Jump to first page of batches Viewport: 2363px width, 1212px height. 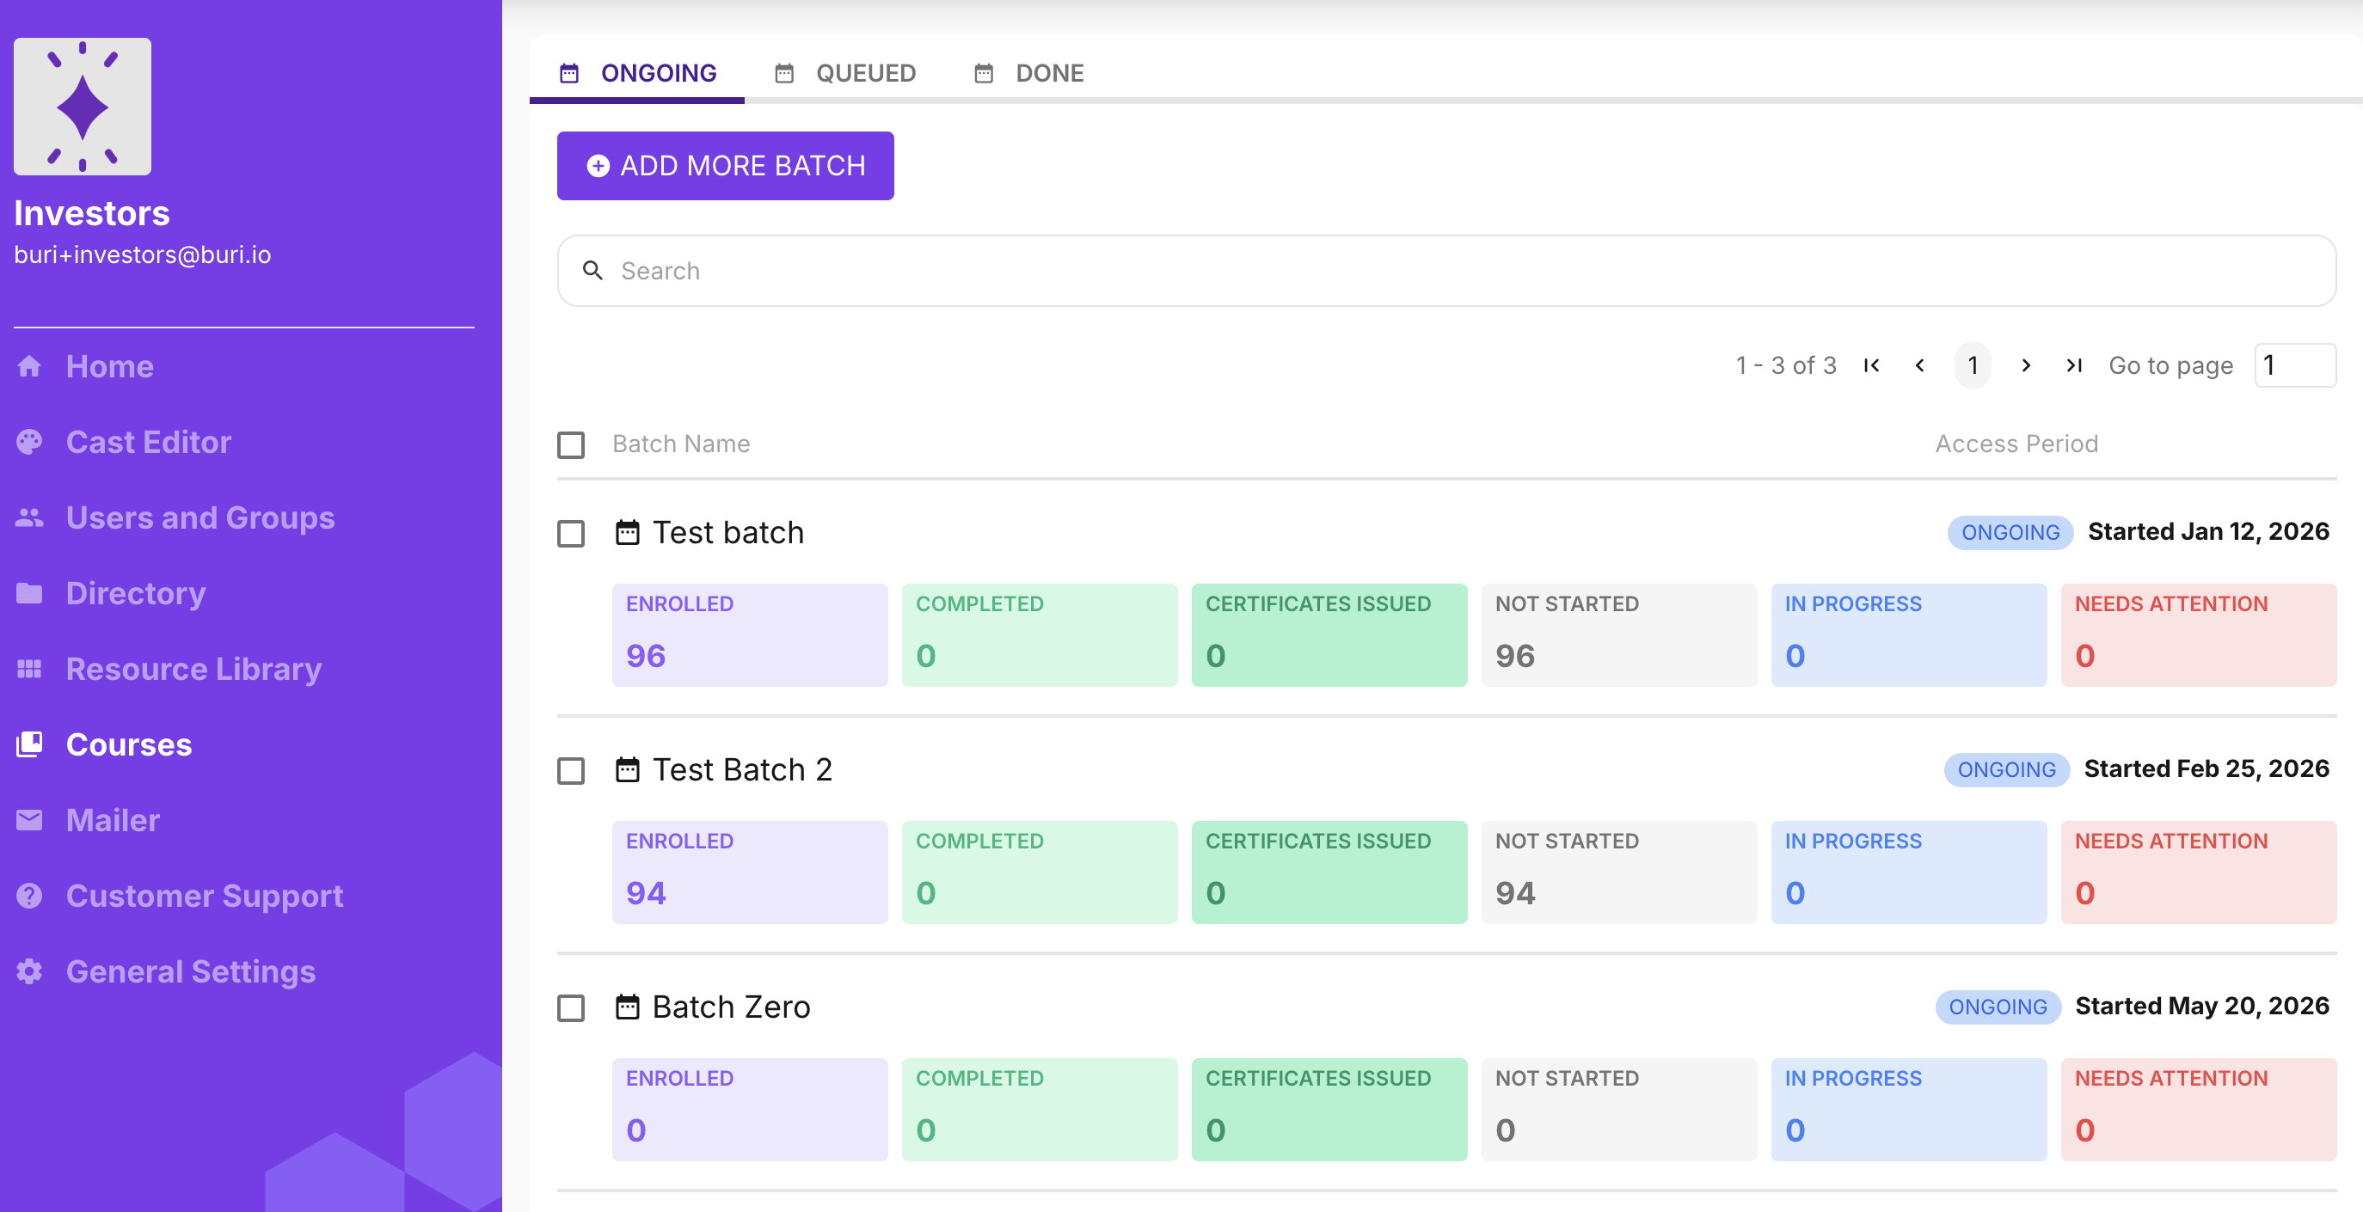1872,366
